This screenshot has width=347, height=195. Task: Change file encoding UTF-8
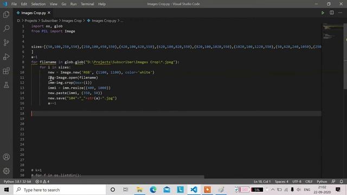pyautogui.click(x=297, y=181)
